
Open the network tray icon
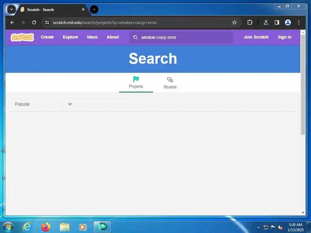[265, 227]
